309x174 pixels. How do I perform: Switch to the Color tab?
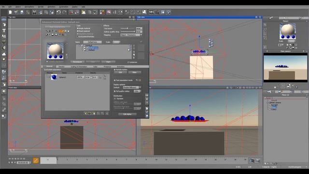[x=96, y=67]
